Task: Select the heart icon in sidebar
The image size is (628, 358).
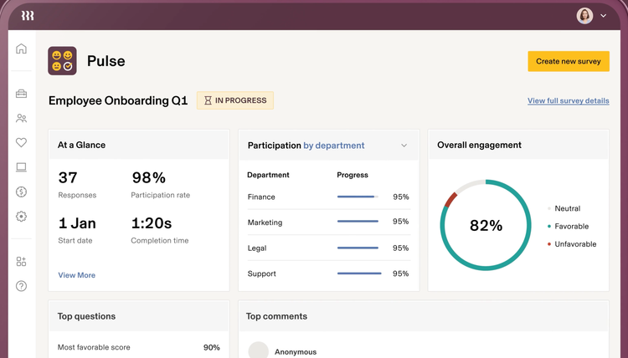Action: pos(22,143)
